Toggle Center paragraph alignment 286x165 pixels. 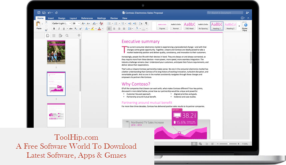(x=114, y=29)
